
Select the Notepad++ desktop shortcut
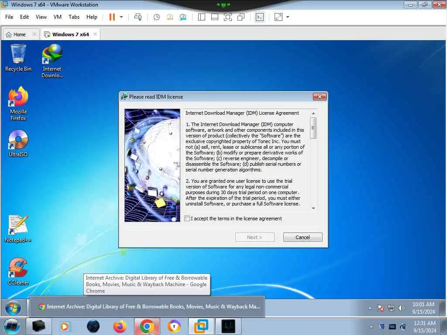tap(18, 229)
